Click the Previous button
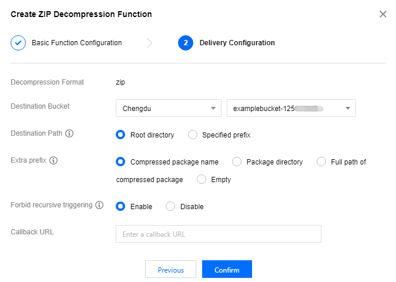 tap(170, 270)
